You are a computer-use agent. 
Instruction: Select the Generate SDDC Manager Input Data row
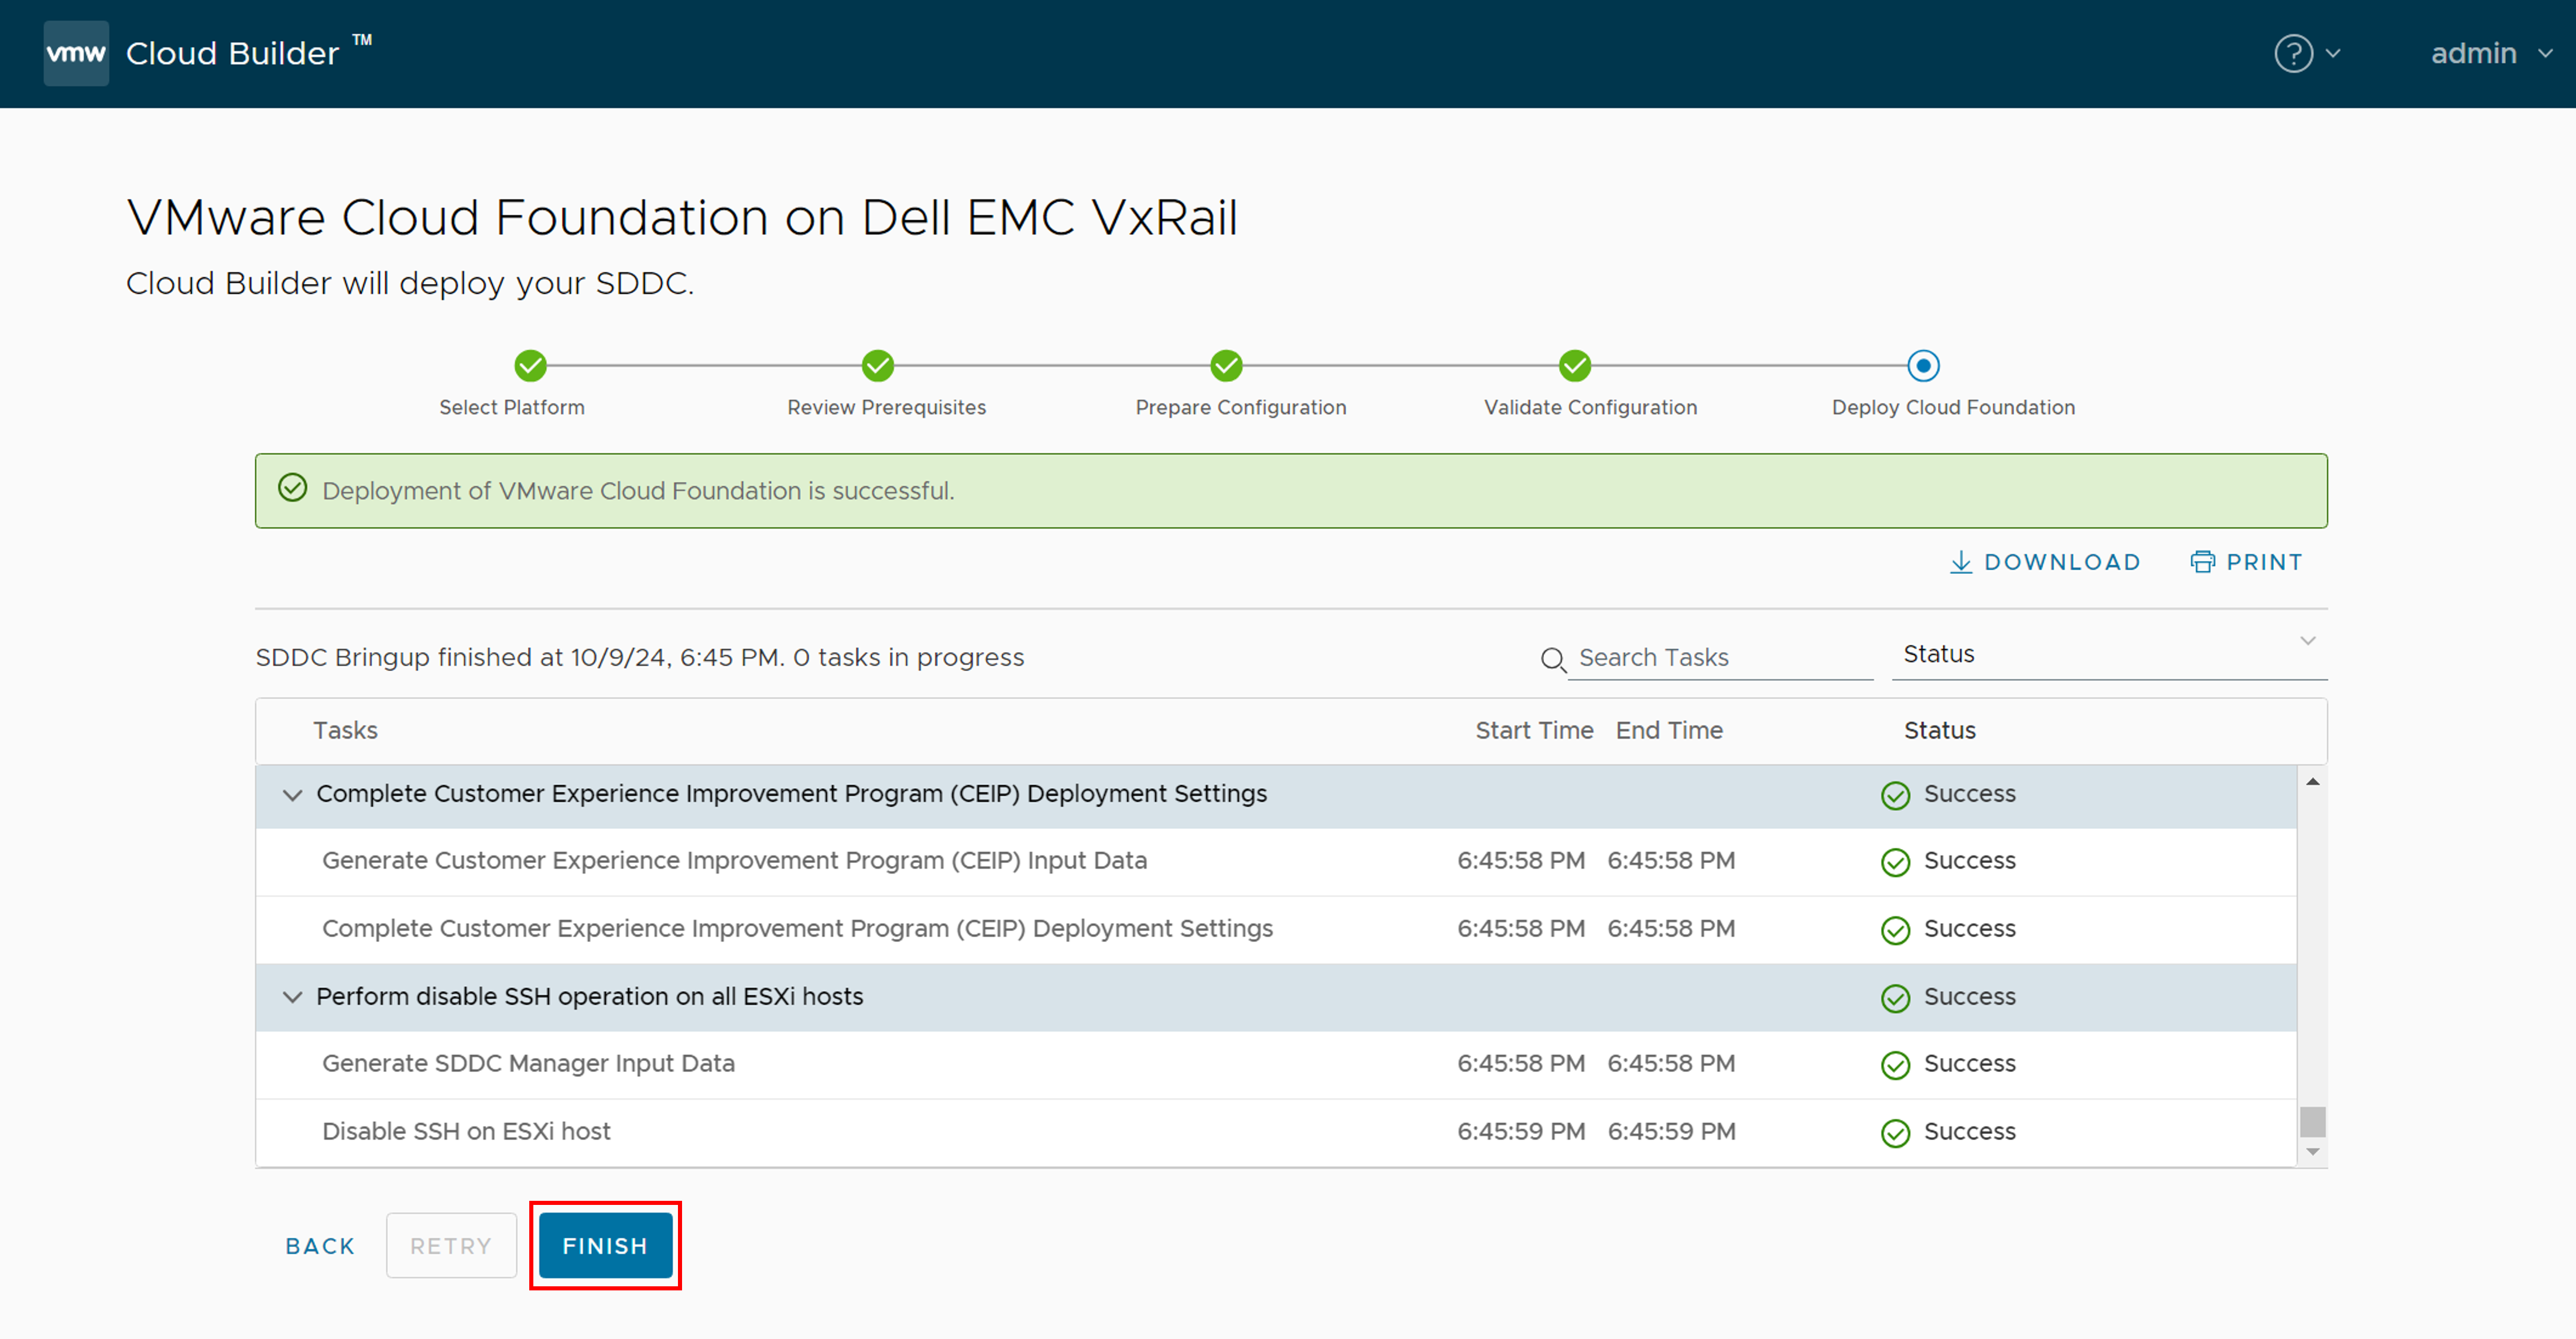coord(1276,1064)
